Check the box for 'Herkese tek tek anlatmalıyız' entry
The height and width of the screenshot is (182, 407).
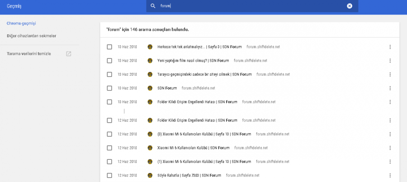[x=109, y=47]
